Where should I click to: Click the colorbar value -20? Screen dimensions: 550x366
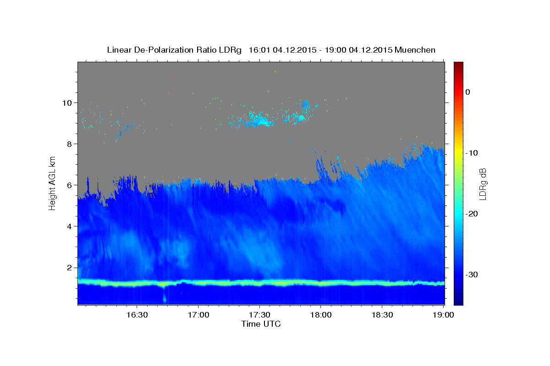472,214
